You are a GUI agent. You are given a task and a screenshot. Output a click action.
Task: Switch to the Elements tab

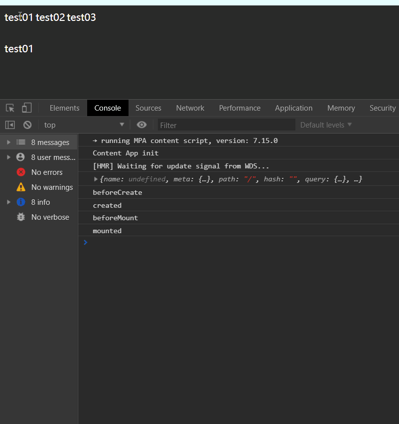click(65, 108)
